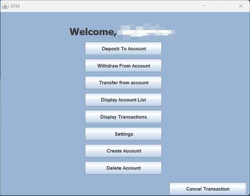Click empty blue panel right of Settings button
The image size is (250, 196).
click(x=204, y=134)
